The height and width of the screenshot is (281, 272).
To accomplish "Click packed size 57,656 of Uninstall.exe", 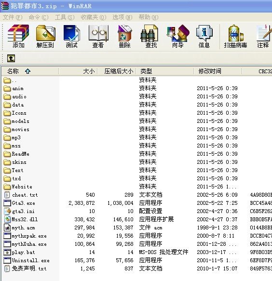I will (x=124, y=260).
